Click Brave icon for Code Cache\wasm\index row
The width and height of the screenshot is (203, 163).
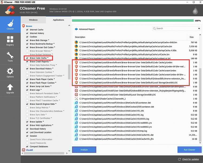(76, 71)
